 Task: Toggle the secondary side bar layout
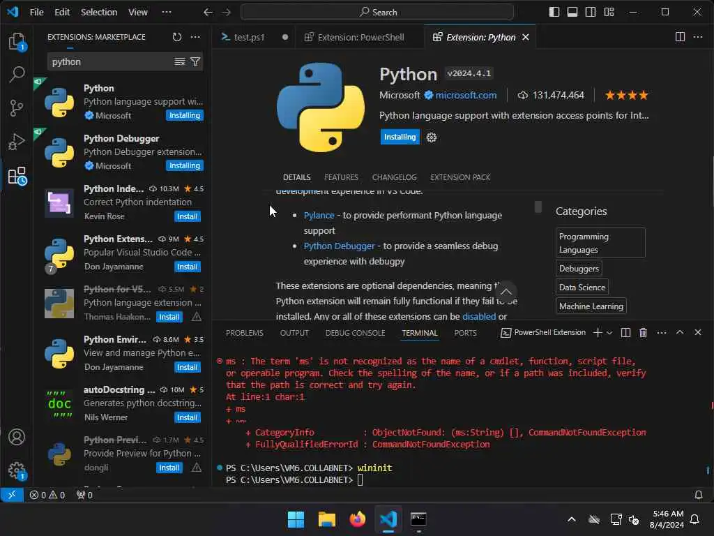591,13
